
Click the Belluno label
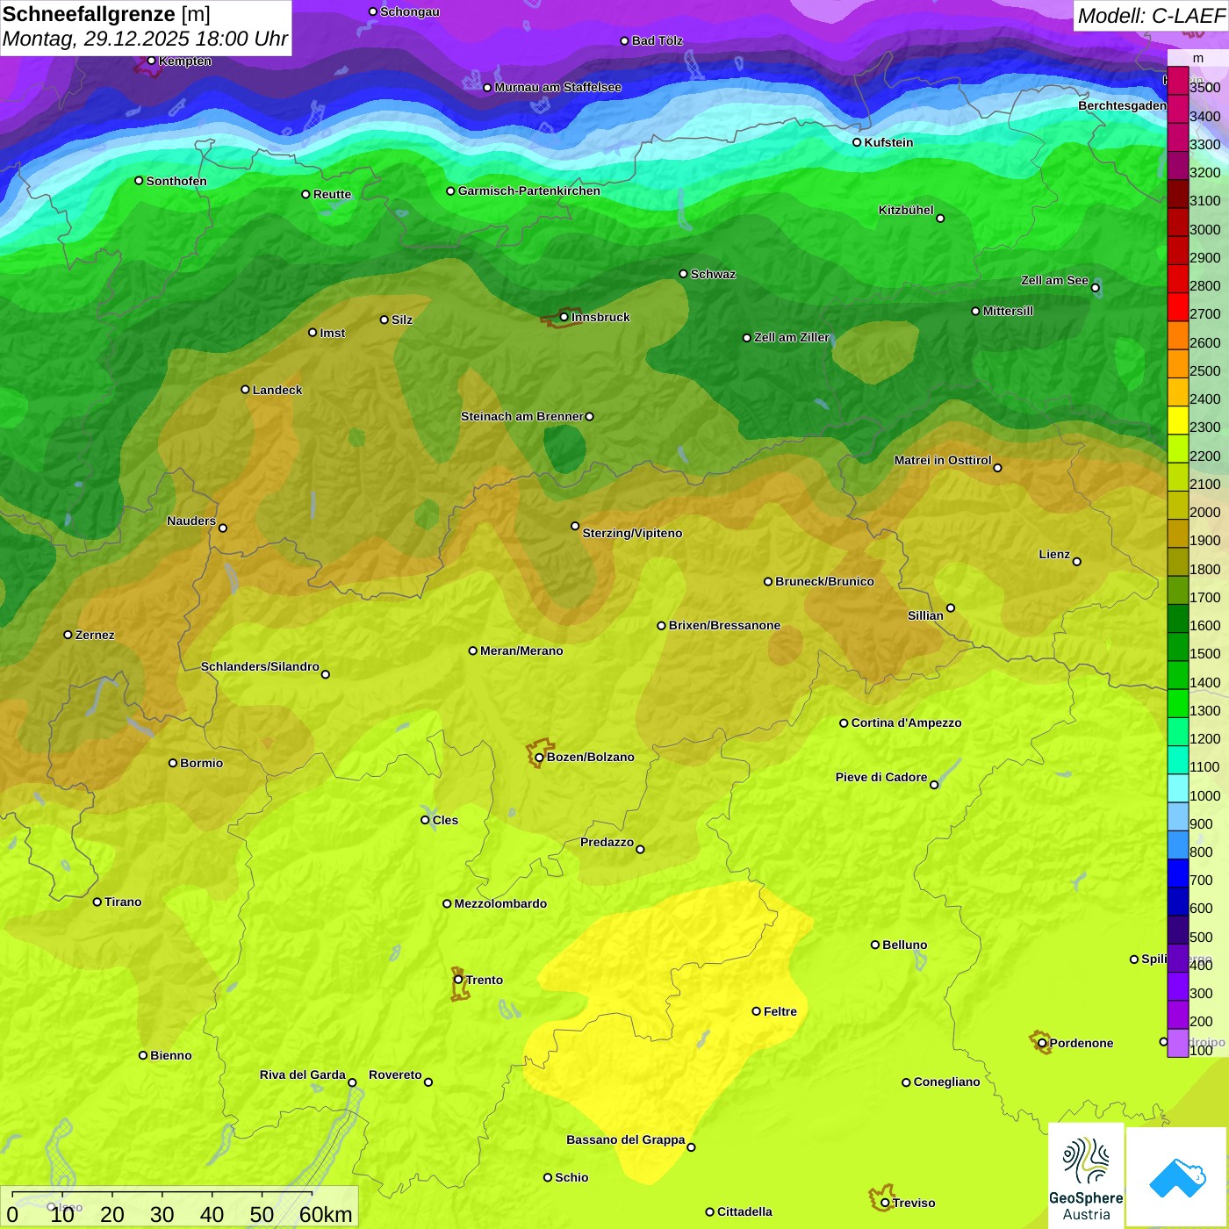tap(905, 945)
